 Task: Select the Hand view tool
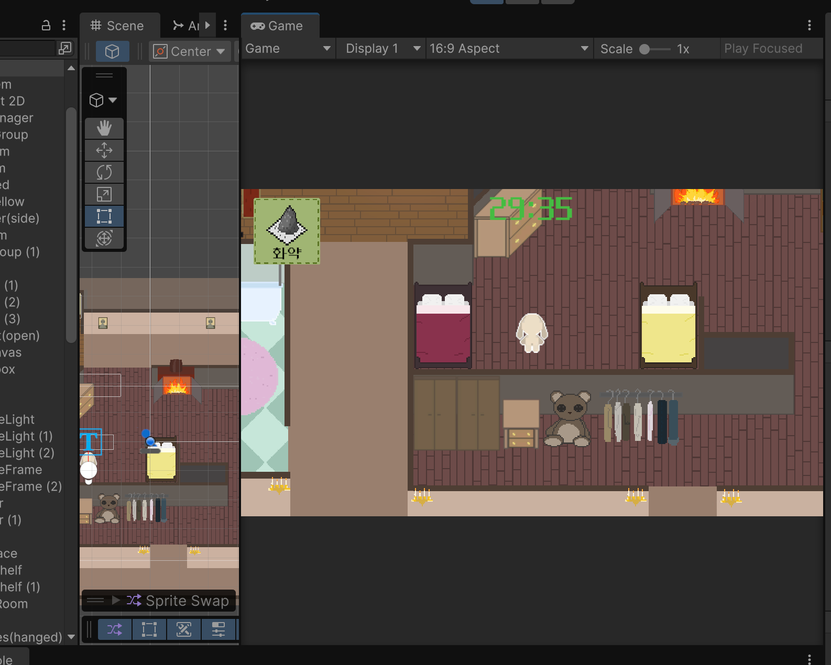(x=104, y=128)
